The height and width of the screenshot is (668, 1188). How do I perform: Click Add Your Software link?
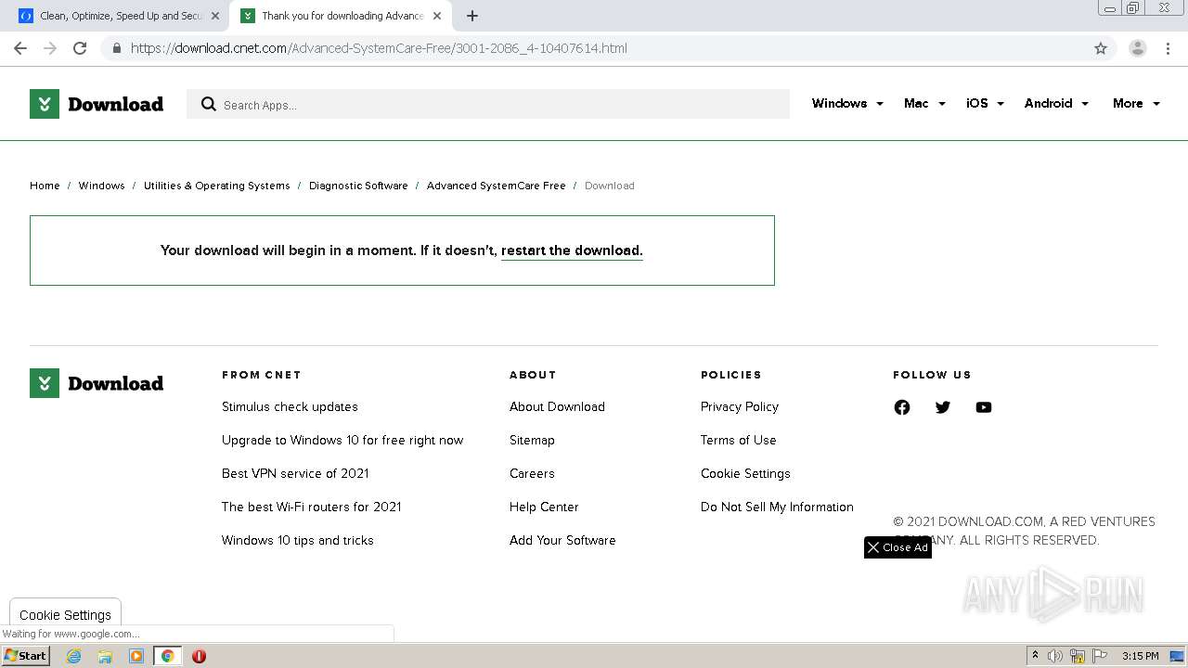[562, 540]
